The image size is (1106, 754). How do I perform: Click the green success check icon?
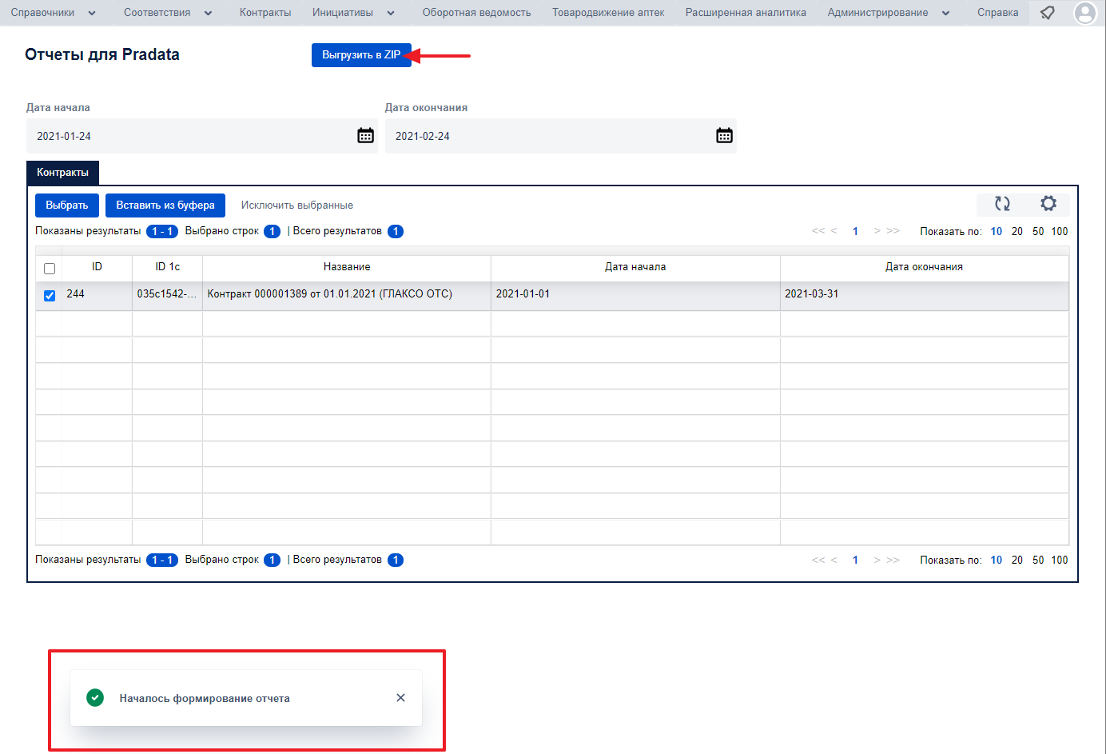[95, 698]
